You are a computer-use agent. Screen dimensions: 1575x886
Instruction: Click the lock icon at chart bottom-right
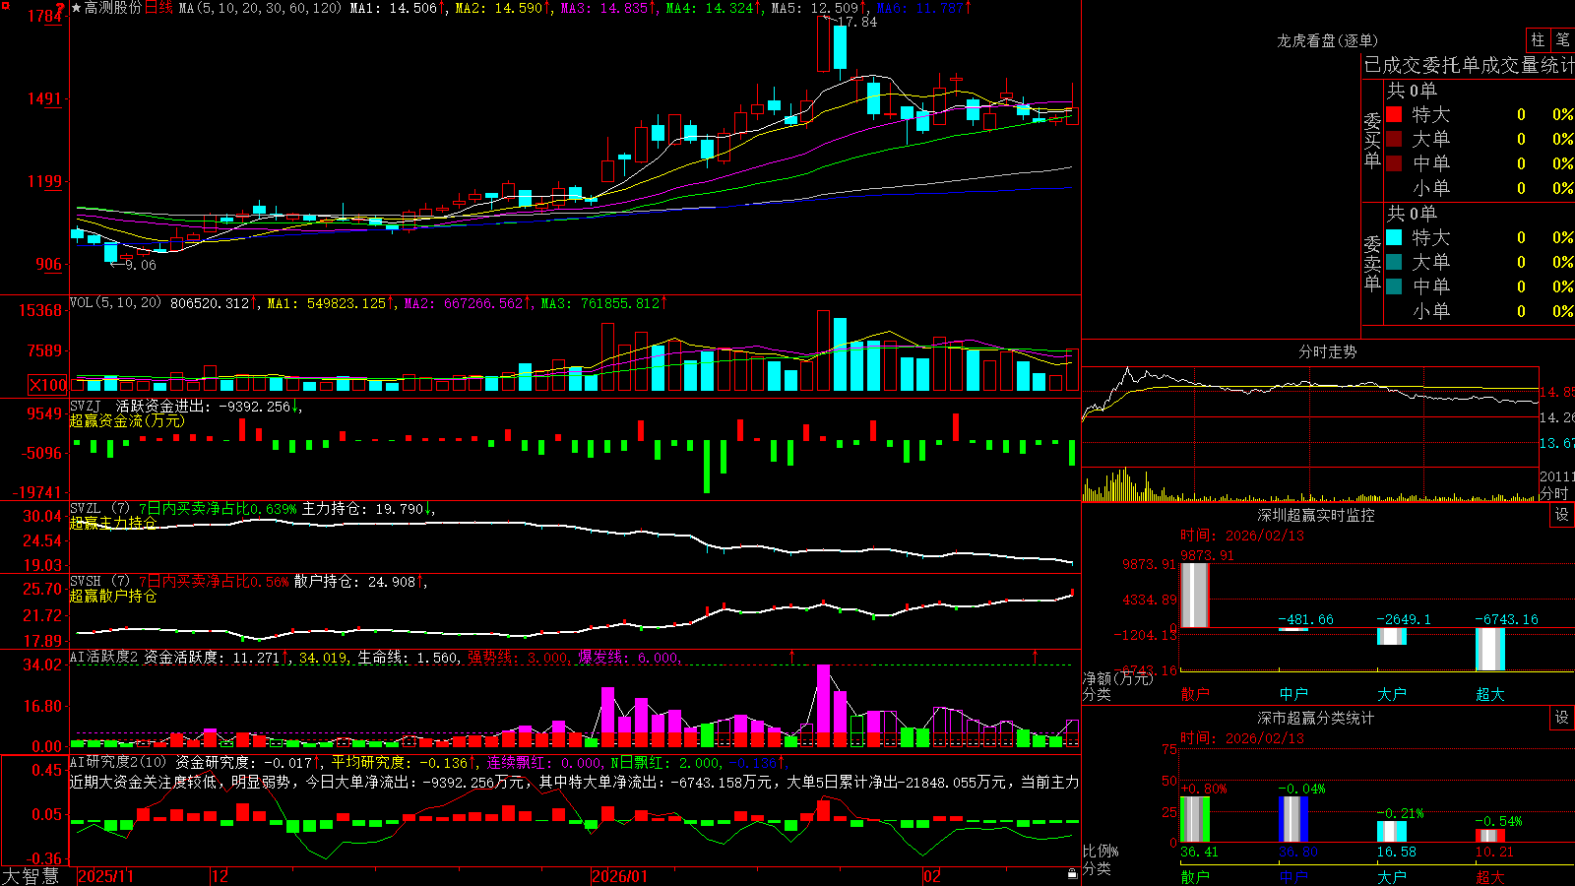(1073, 874)
